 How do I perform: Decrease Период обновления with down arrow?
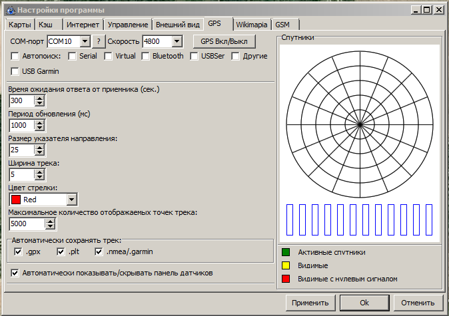coord(39,128)
